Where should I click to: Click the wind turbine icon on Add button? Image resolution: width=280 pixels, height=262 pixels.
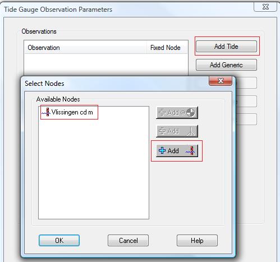pyautogui.click(x=190, y=131)
